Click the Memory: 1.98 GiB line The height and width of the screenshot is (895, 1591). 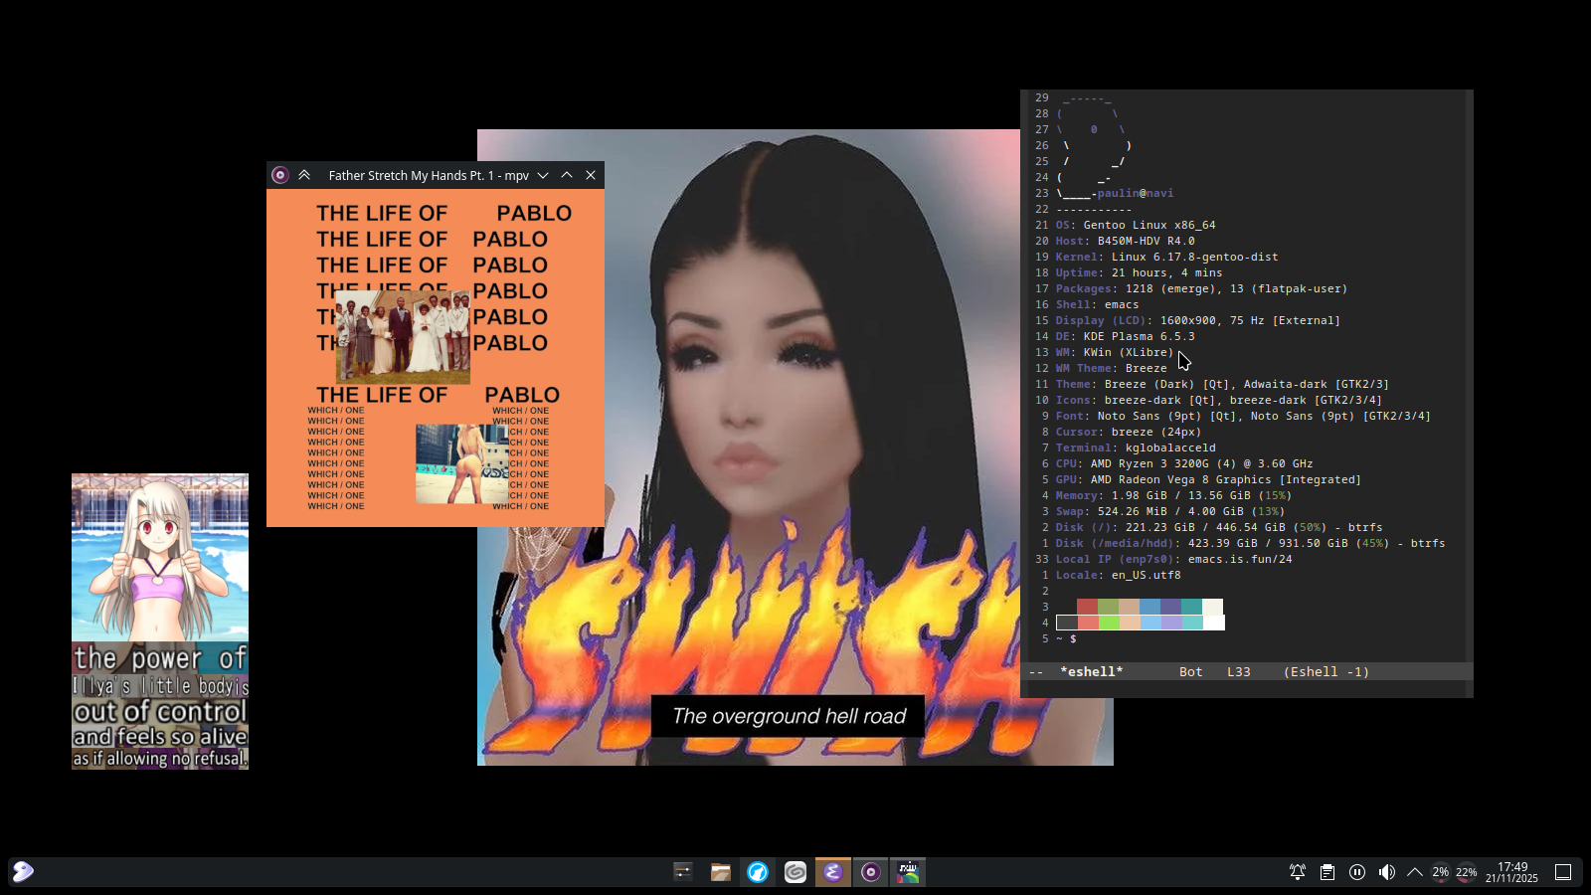tap(1174, 495)
